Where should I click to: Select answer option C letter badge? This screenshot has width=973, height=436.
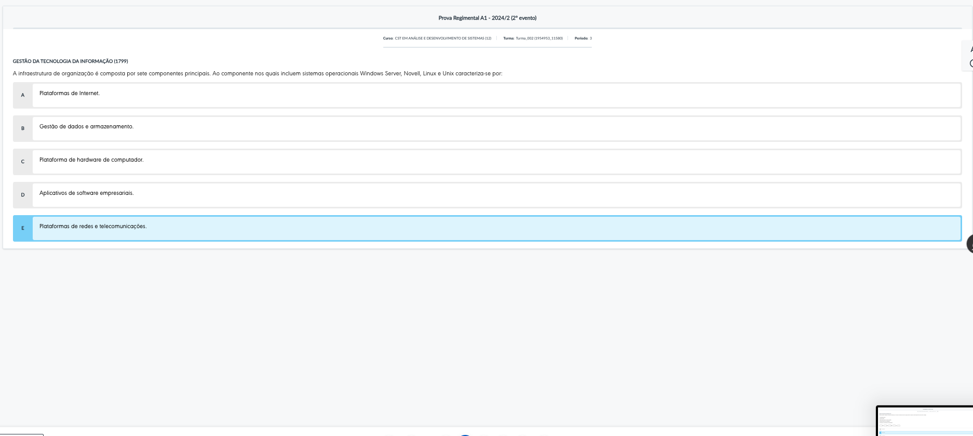pyautogui.click(x=23, y=162)
